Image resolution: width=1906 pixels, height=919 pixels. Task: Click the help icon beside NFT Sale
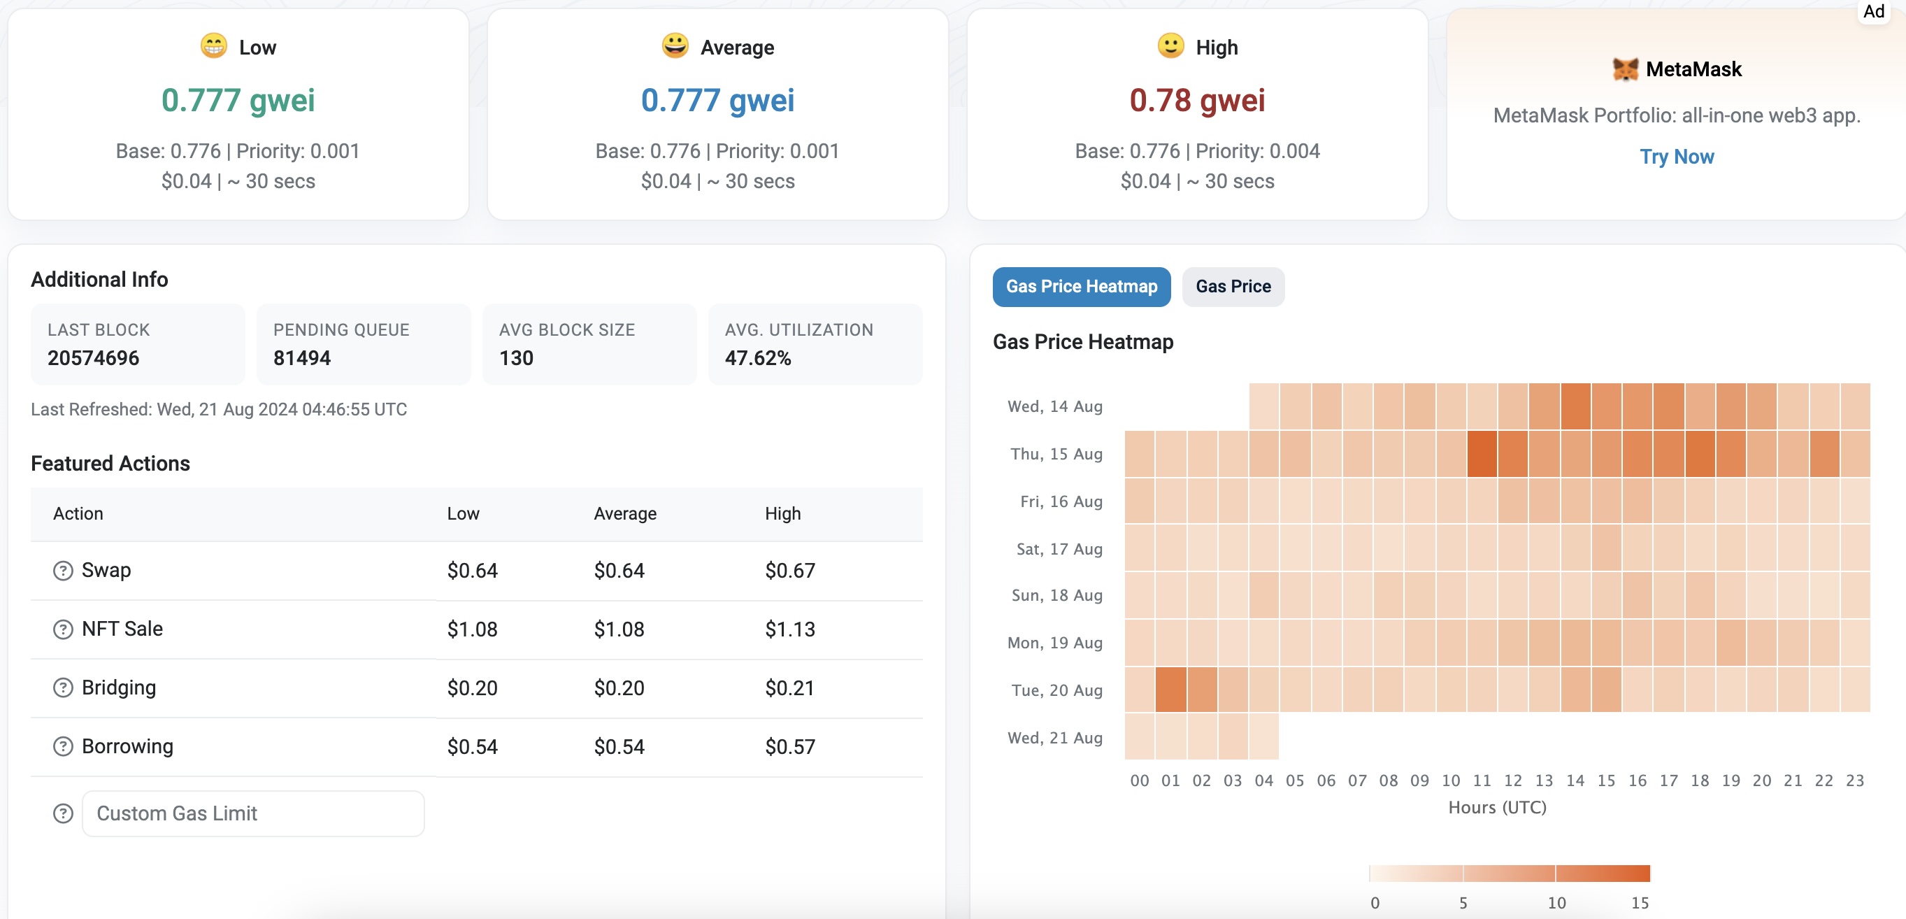pyautogui.click(x=63, y=629)
